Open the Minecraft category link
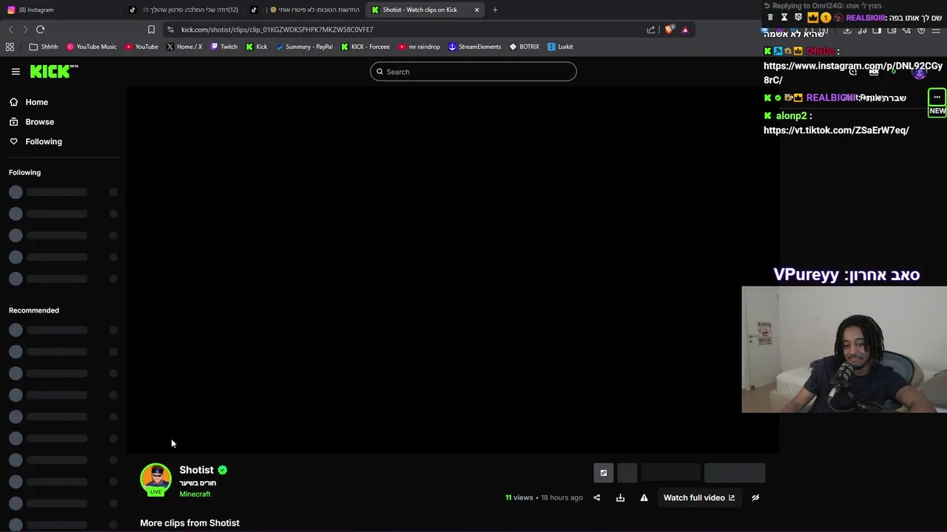 (195, 494)
